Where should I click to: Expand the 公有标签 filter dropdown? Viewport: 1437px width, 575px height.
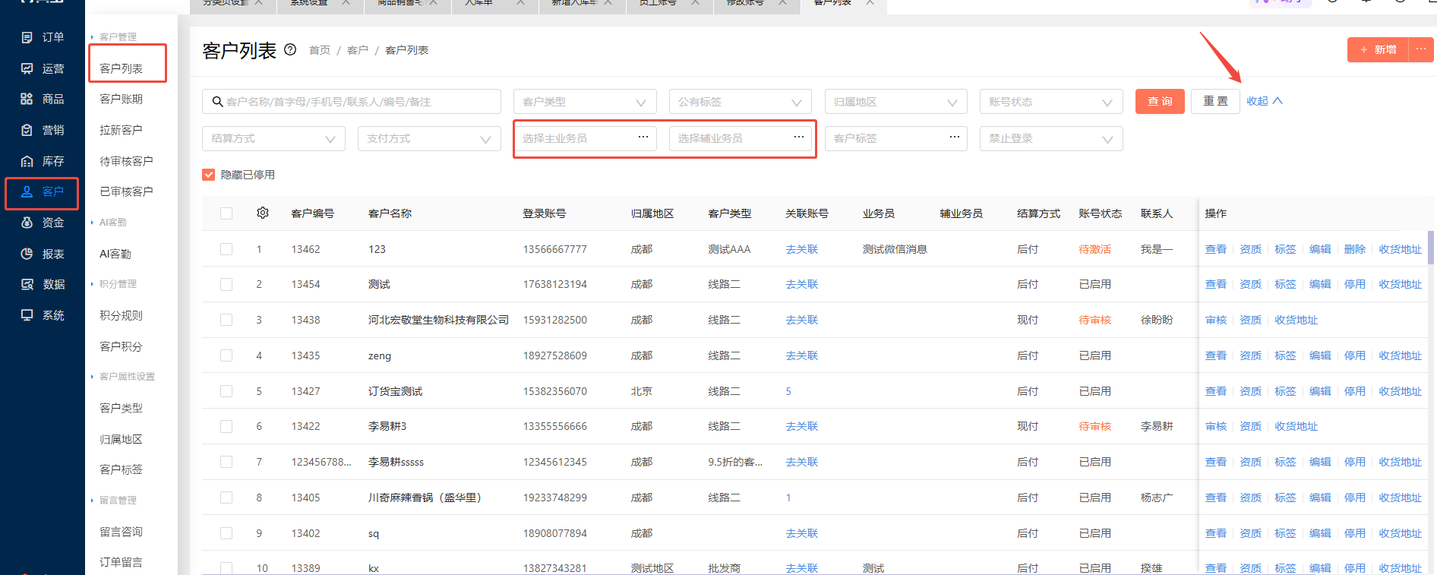coord(741,102)
